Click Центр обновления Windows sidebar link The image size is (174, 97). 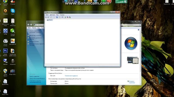point(37,79)
